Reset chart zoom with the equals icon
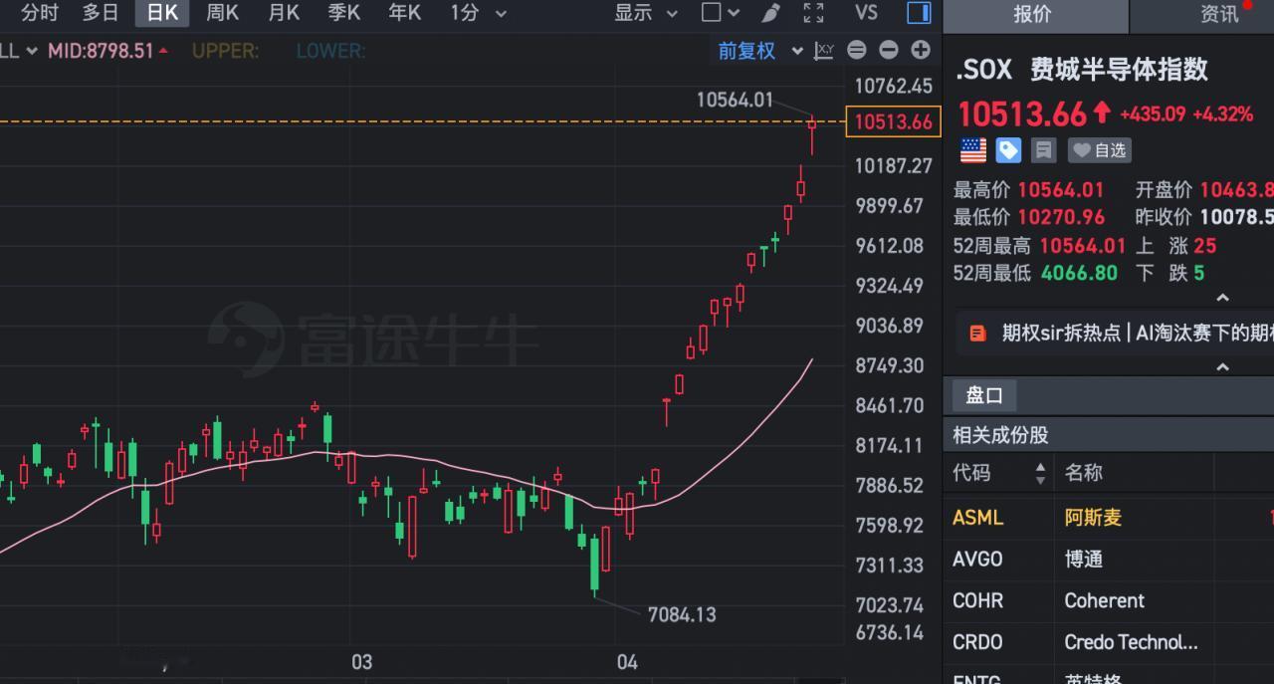The image size is (1274, 684). (x=856, y=50)
